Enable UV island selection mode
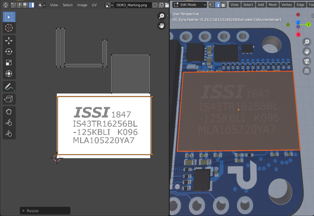The image size is (314, 216). [x=31, y=5]
